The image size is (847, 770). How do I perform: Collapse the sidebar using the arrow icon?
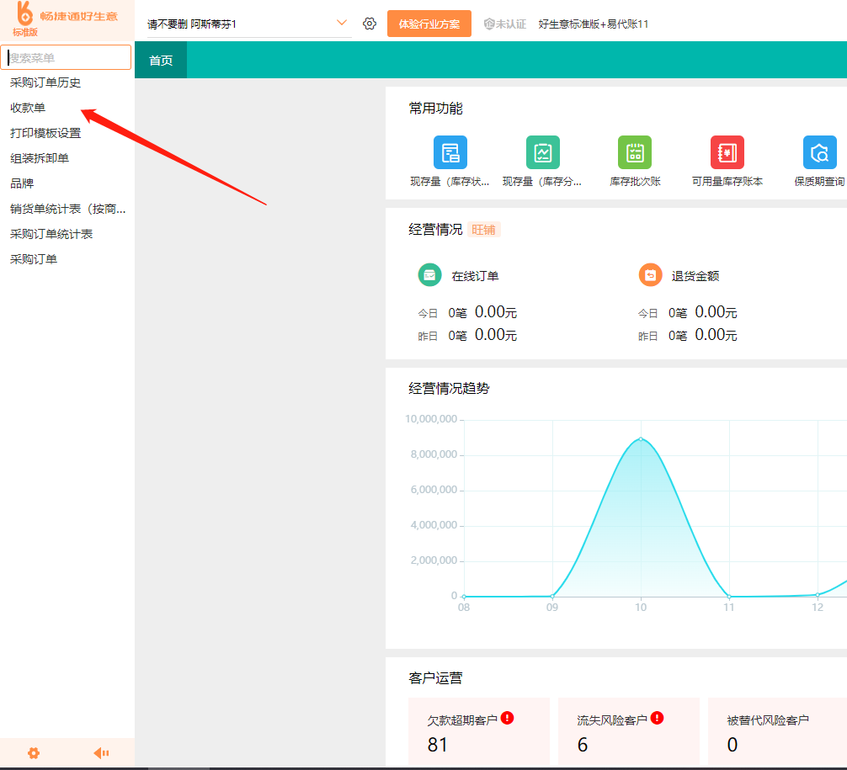[x=101, y=753]
